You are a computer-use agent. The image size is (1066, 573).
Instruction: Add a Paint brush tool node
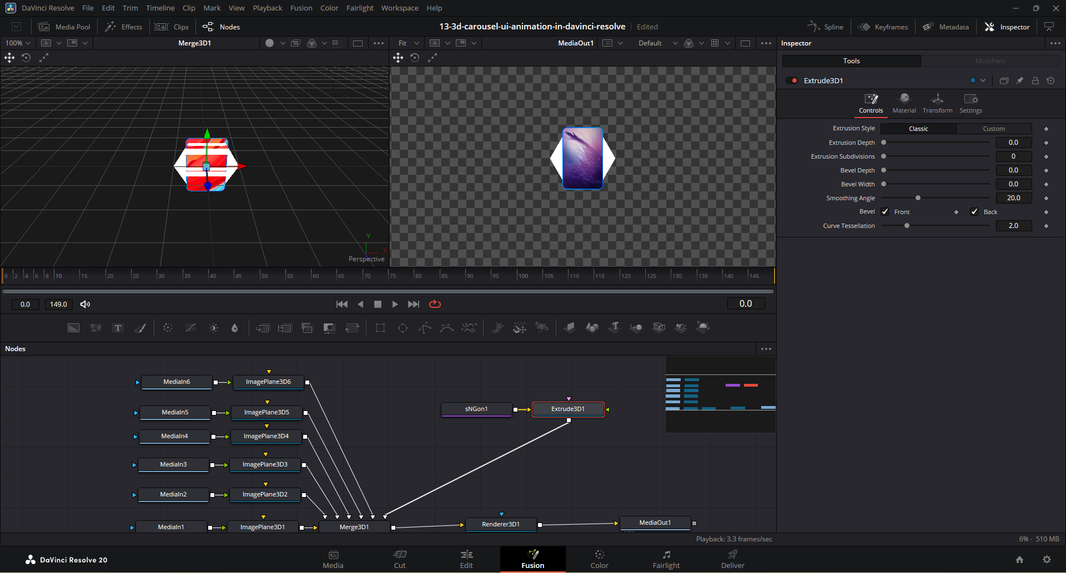140,328
